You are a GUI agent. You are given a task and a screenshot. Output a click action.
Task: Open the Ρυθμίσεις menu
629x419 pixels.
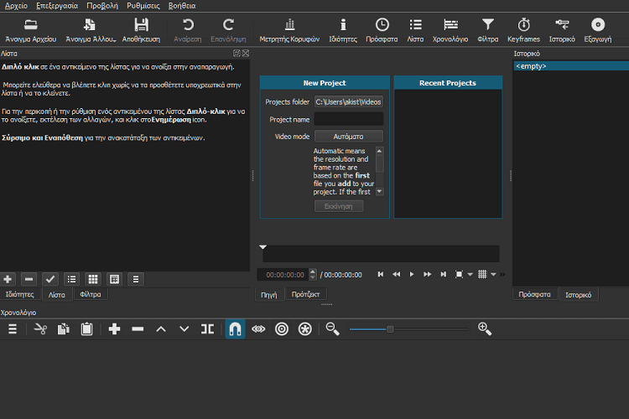(143, 5)
